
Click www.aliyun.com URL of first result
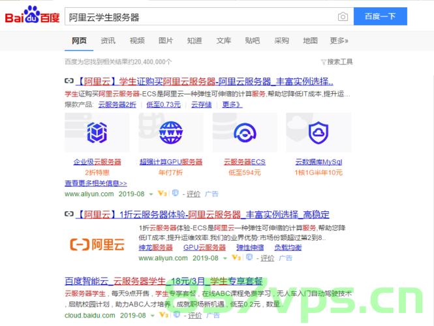pyautogui.click(x=89, y=194)
